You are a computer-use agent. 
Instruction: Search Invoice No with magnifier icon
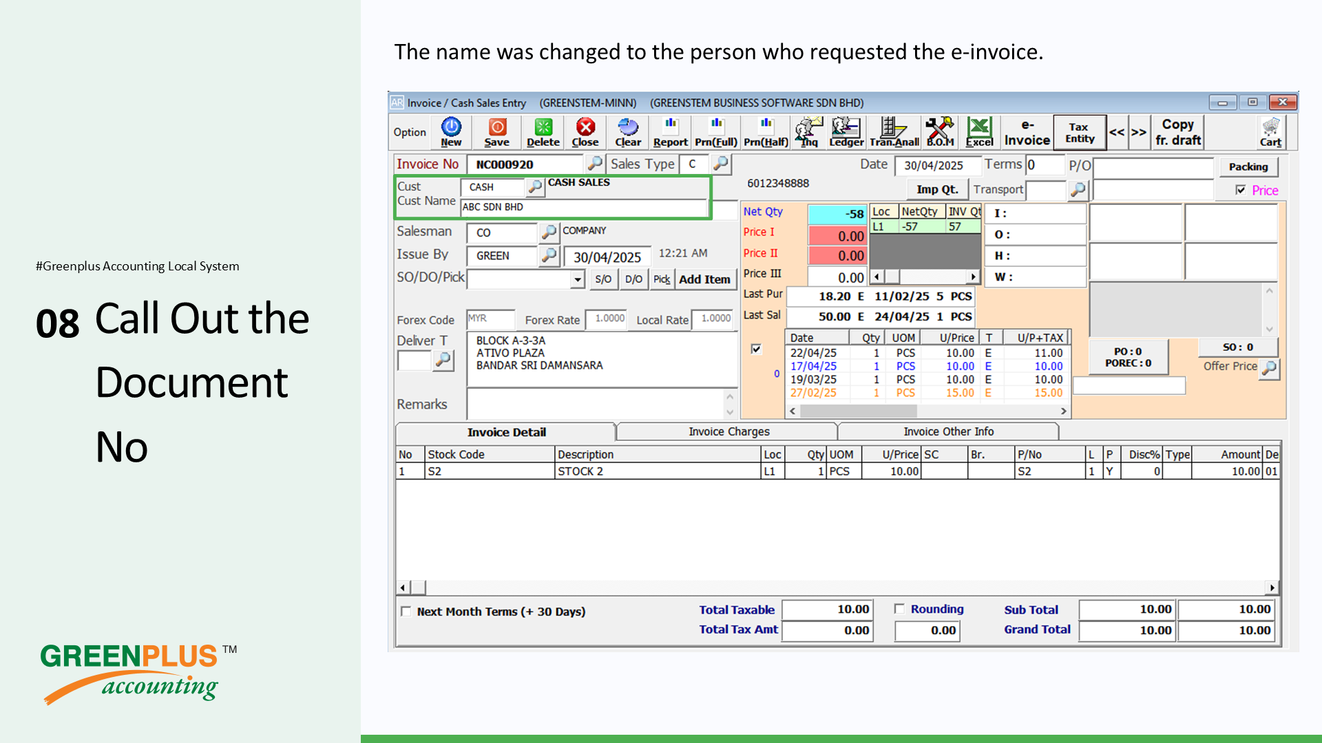(x=594, y=164)
